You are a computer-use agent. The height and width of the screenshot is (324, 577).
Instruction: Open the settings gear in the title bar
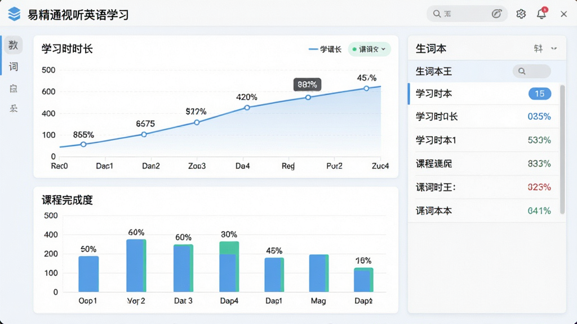coord(521,14)
